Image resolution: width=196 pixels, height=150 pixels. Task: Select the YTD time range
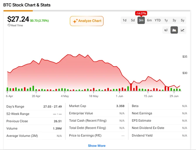pyautogui.click(x=158, y=20)
